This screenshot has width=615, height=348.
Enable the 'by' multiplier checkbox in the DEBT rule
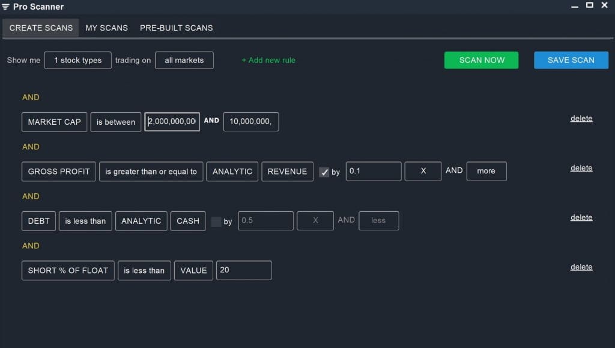216,221
